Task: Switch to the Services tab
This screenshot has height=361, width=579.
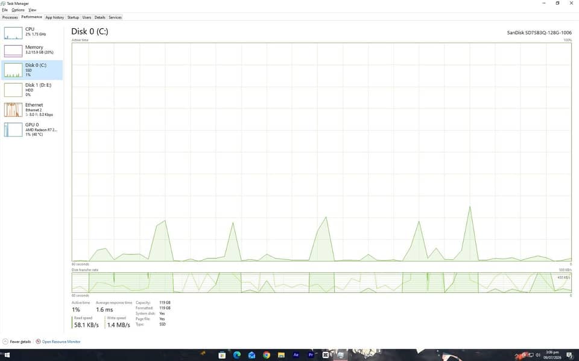Action: pyautogui.click(x=115, y=17)
